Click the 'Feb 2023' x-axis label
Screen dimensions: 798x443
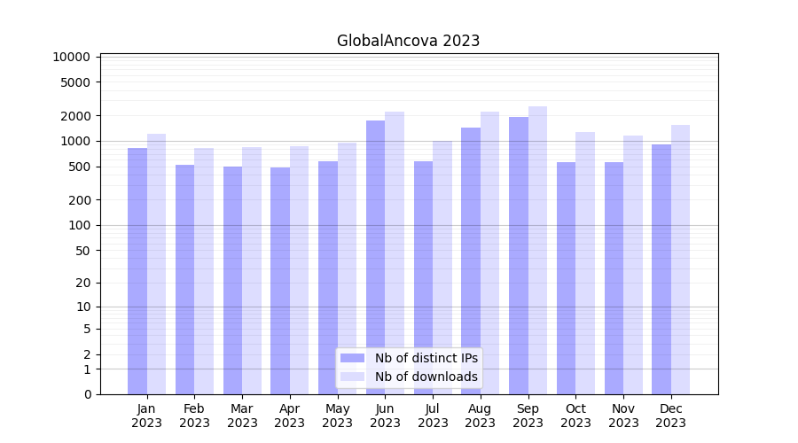coord(194,416)
